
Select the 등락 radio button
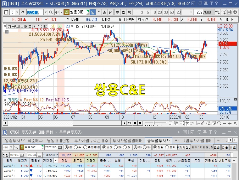point(167,147)
